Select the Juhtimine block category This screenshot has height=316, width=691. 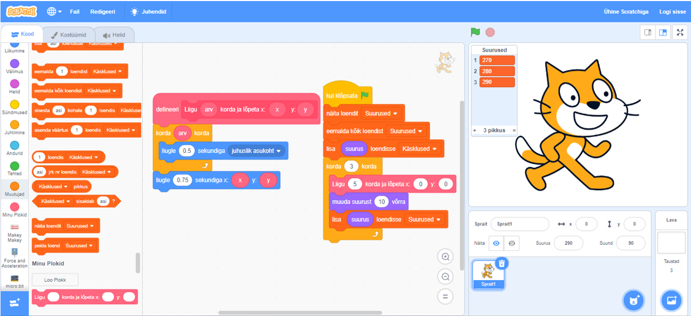point(15,128)
